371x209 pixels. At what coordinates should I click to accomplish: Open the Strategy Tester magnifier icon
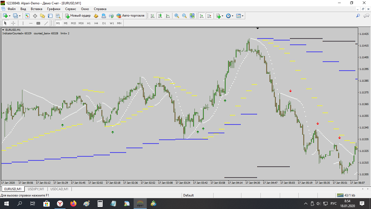[x=58, y=16]
